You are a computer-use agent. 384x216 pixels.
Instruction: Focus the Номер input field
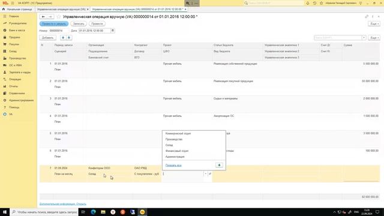click(59, 31)
